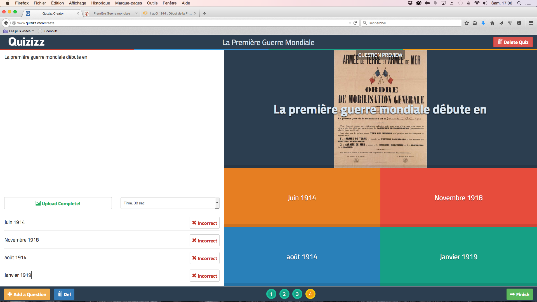The height and width of the screenshot is (302, 537).
Task: Select question 4 circle
Action: tap(310, 294)
